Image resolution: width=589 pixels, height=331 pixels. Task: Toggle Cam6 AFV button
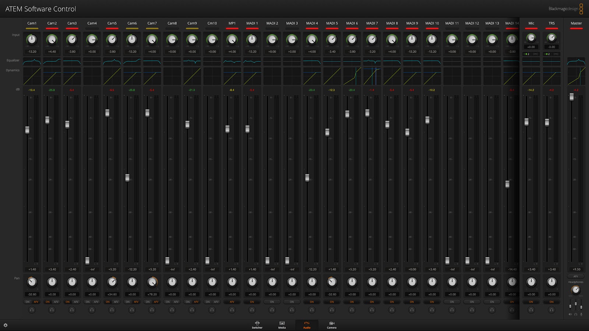tap(136, 302)
